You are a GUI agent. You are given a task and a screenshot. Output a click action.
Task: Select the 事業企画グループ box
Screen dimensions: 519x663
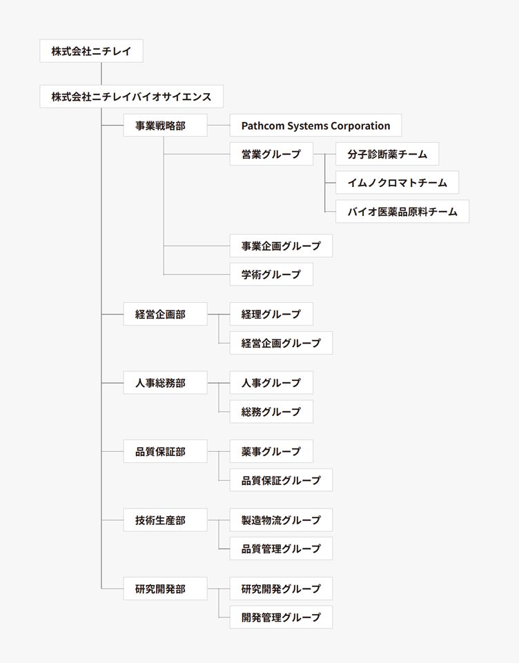click(x=281, y=246)
